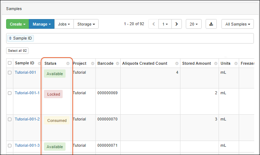This screenshot has height=155, width=260.
Task: Open the Storage menu
Action: pyautogui.click(x=86, y=24)
